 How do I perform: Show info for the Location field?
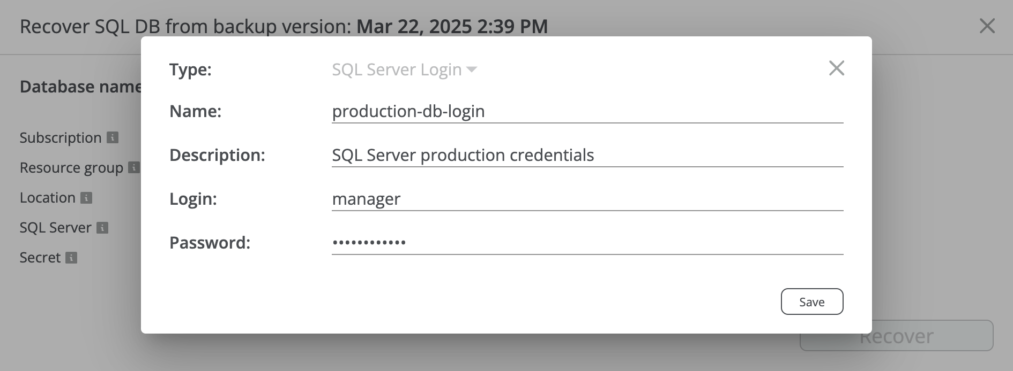click(86, 198)
